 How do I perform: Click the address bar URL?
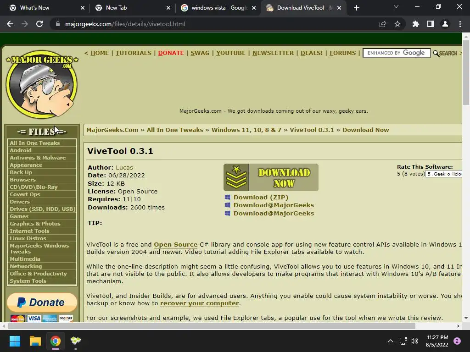click(x=125, y=24)
